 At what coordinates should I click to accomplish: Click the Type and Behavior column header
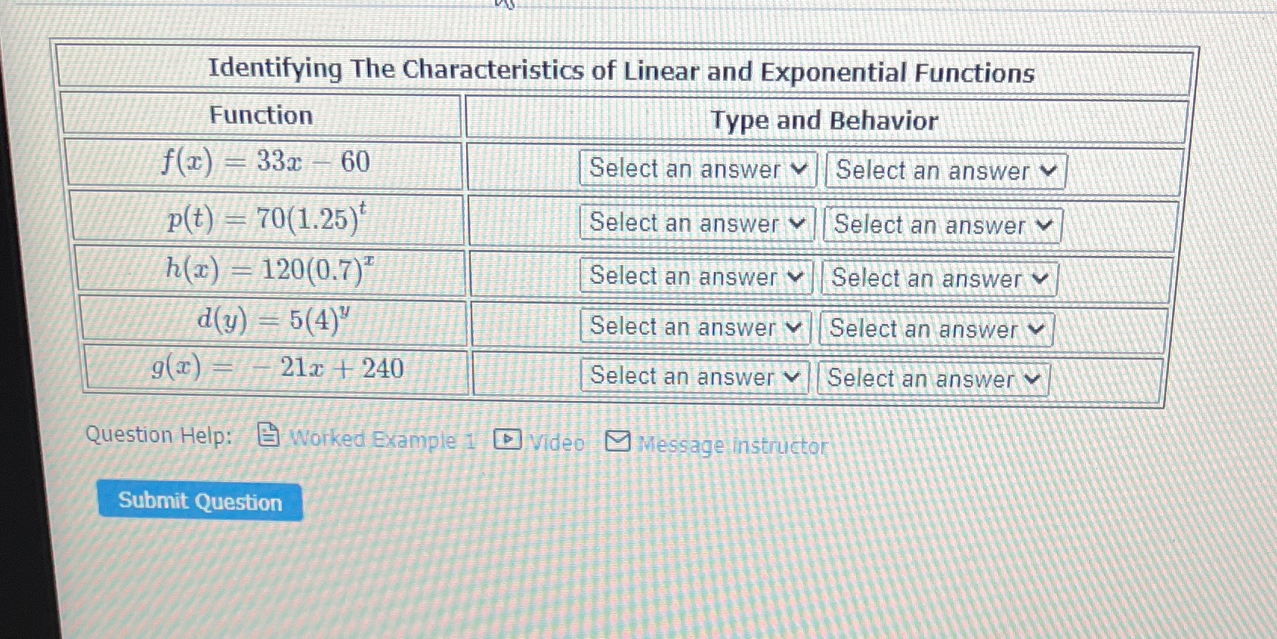point(826,122)
